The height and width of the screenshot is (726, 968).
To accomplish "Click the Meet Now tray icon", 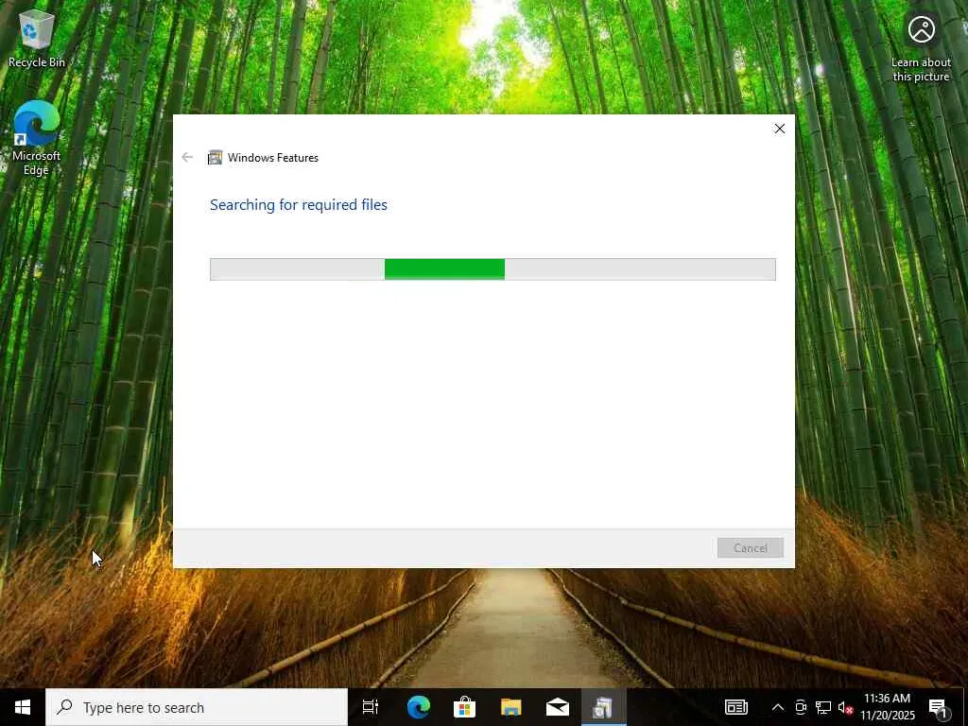I will tap(801, 707).
